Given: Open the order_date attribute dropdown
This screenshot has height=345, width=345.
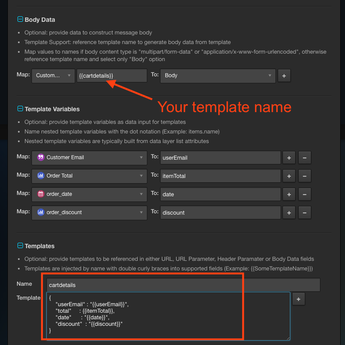Looking at the screenshot, I should pyautogui.click(x=90, y=194).
